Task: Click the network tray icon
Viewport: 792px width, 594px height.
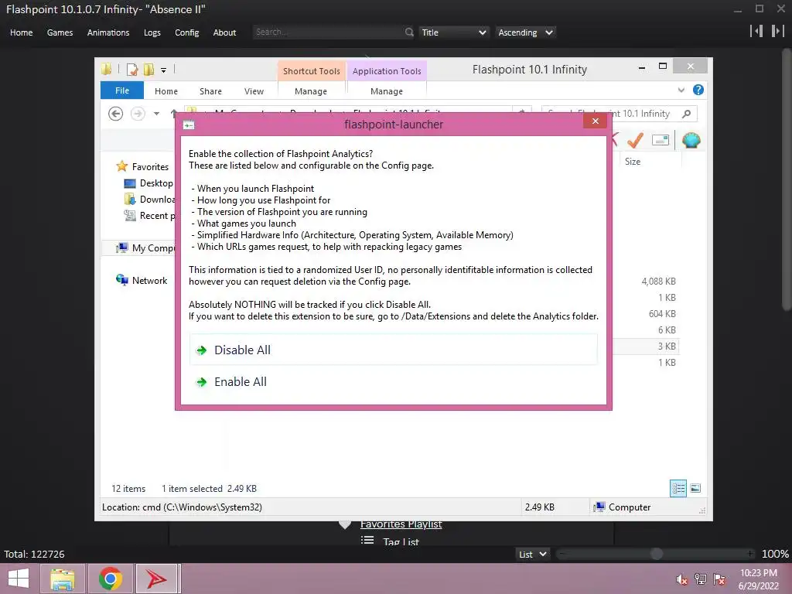Action: [700, 579]
